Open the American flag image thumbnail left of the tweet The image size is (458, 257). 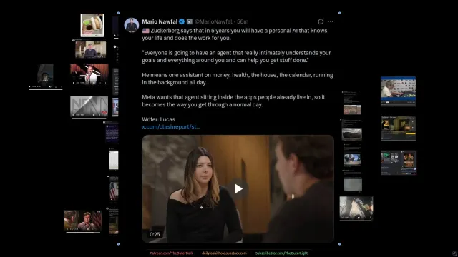click(114, 191)
